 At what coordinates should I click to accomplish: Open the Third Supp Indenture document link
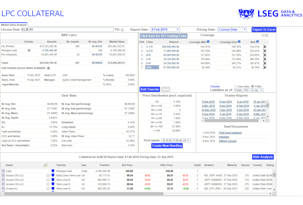[230, 133]
